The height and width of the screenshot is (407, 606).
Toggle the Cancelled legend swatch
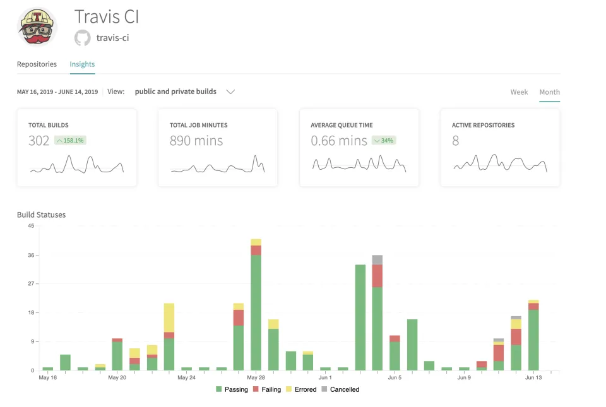(324, 389)
